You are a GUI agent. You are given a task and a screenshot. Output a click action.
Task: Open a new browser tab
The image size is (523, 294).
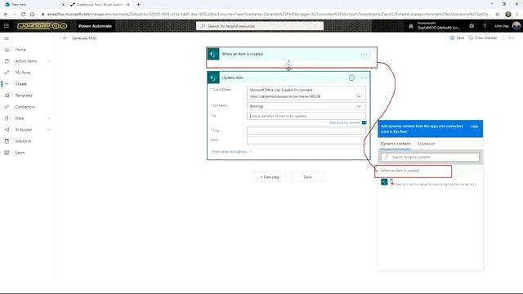138,5
